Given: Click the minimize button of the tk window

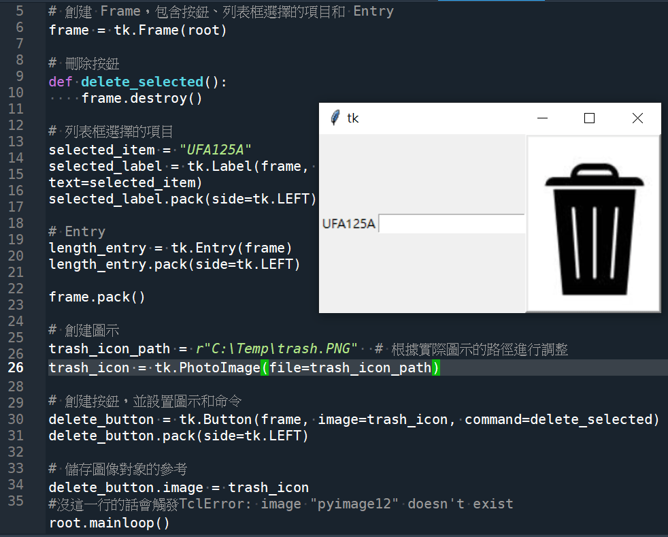Looking at the screenshot, I should tap(542, 118).
